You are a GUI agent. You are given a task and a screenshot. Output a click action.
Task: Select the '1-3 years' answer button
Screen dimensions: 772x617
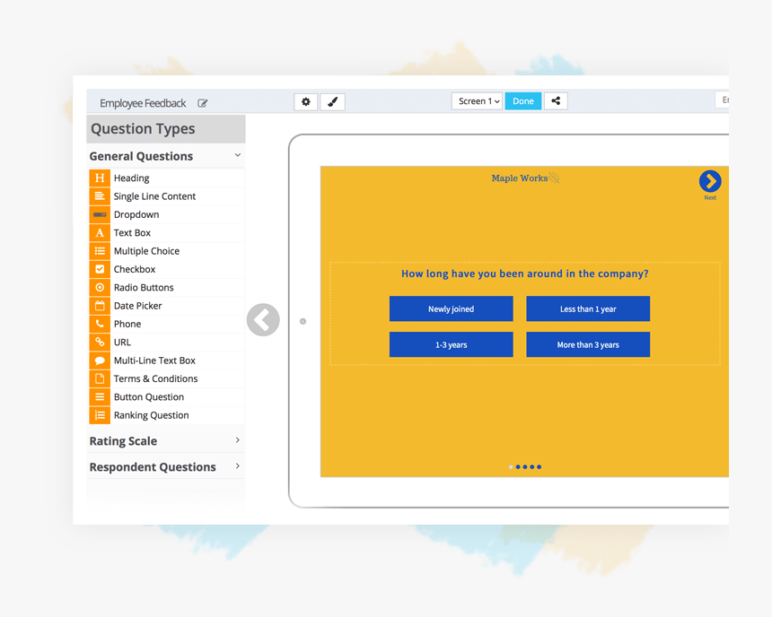click(451, 344)
